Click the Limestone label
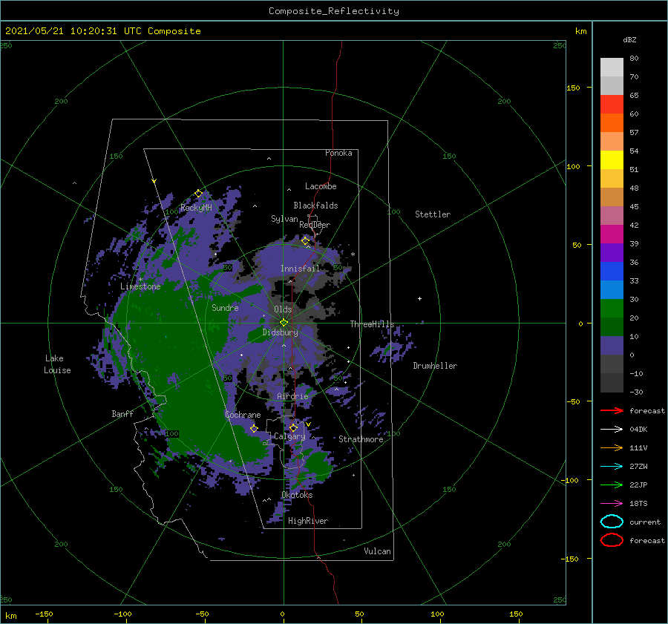Image resolution: width=668 pixels, height=624 pixels. (140, 286)
